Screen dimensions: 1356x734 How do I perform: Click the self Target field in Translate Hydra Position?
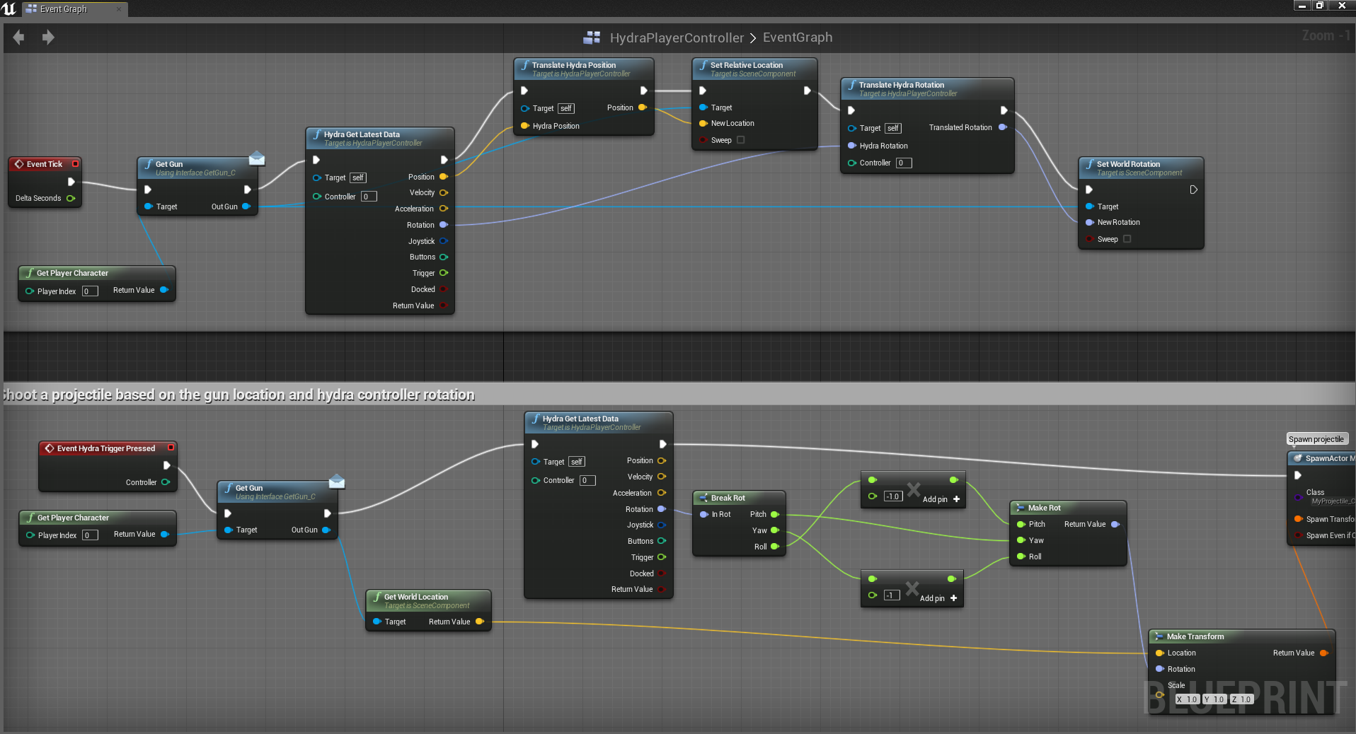click(566, 108)
